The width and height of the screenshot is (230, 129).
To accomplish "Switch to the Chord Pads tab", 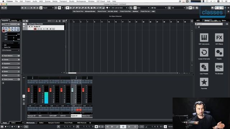I will click(68, 123).
